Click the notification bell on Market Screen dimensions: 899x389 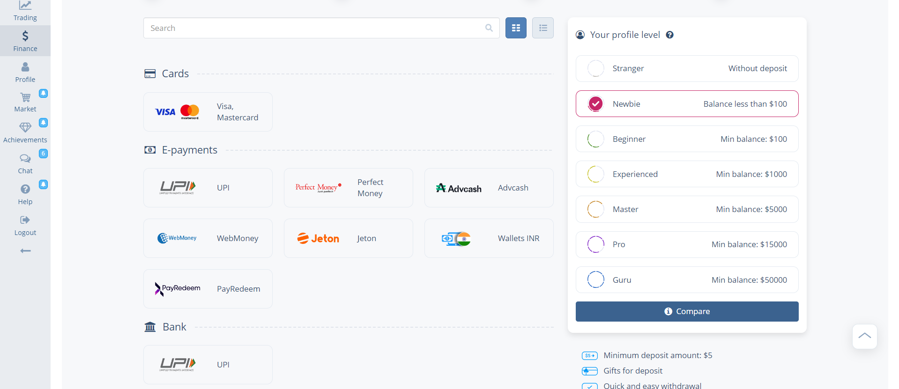click(x=43, y=93)
